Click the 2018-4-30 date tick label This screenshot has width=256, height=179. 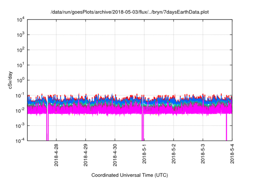(x=115, y=155)
